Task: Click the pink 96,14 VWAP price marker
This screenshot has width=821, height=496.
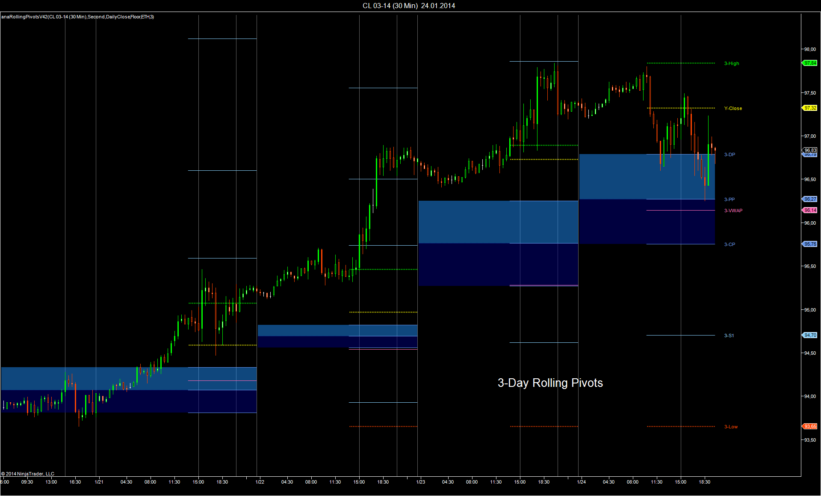Action: (x=810, y=210)
